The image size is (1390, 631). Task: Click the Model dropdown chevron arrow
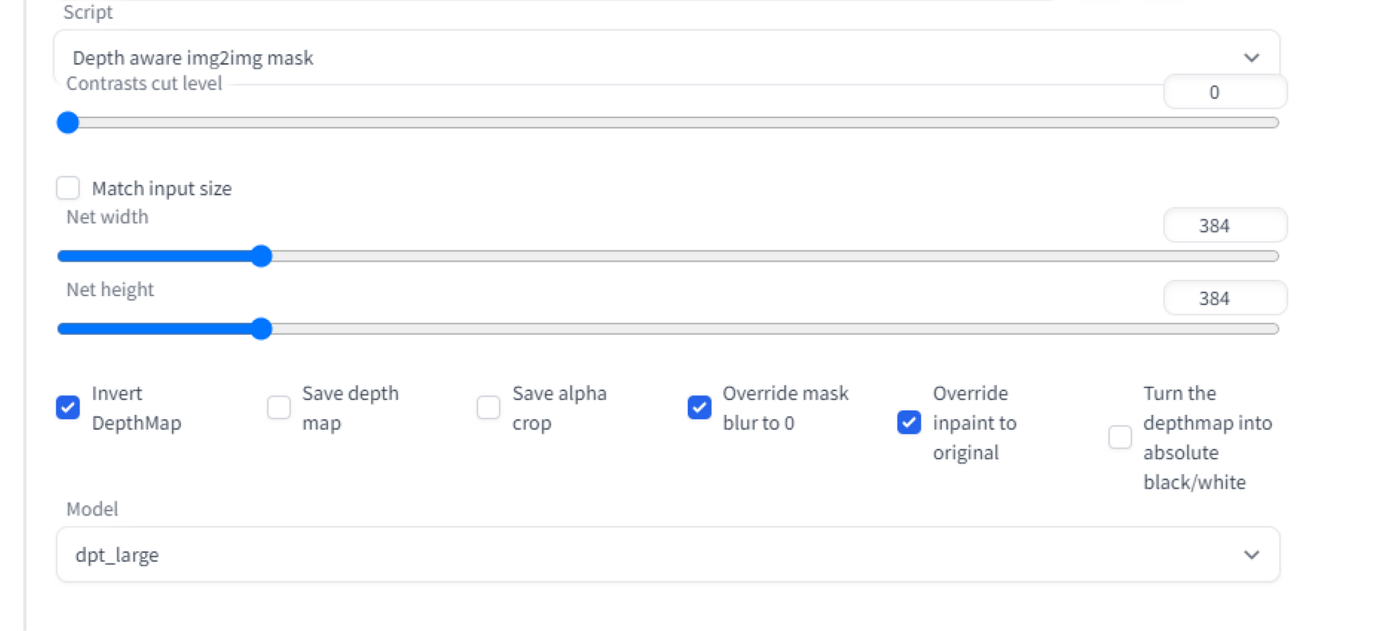[1251, 554]
